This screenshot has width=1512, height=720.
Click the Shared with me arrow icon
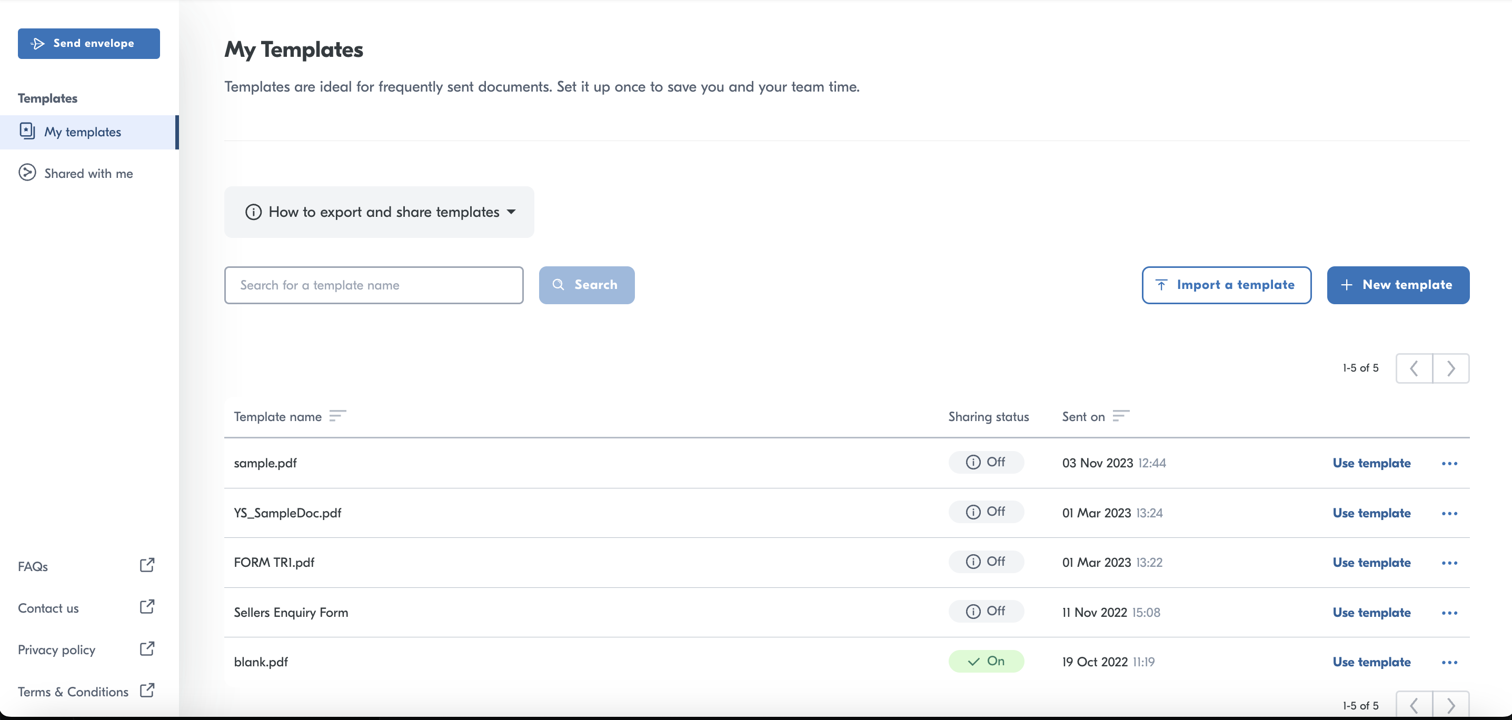click(27, 173)
